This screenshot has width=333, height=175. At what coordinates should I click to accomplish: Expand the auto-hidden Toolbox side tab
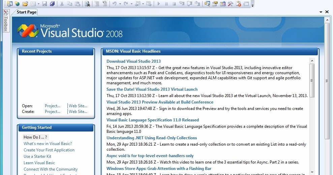click(x=6, y=21)
